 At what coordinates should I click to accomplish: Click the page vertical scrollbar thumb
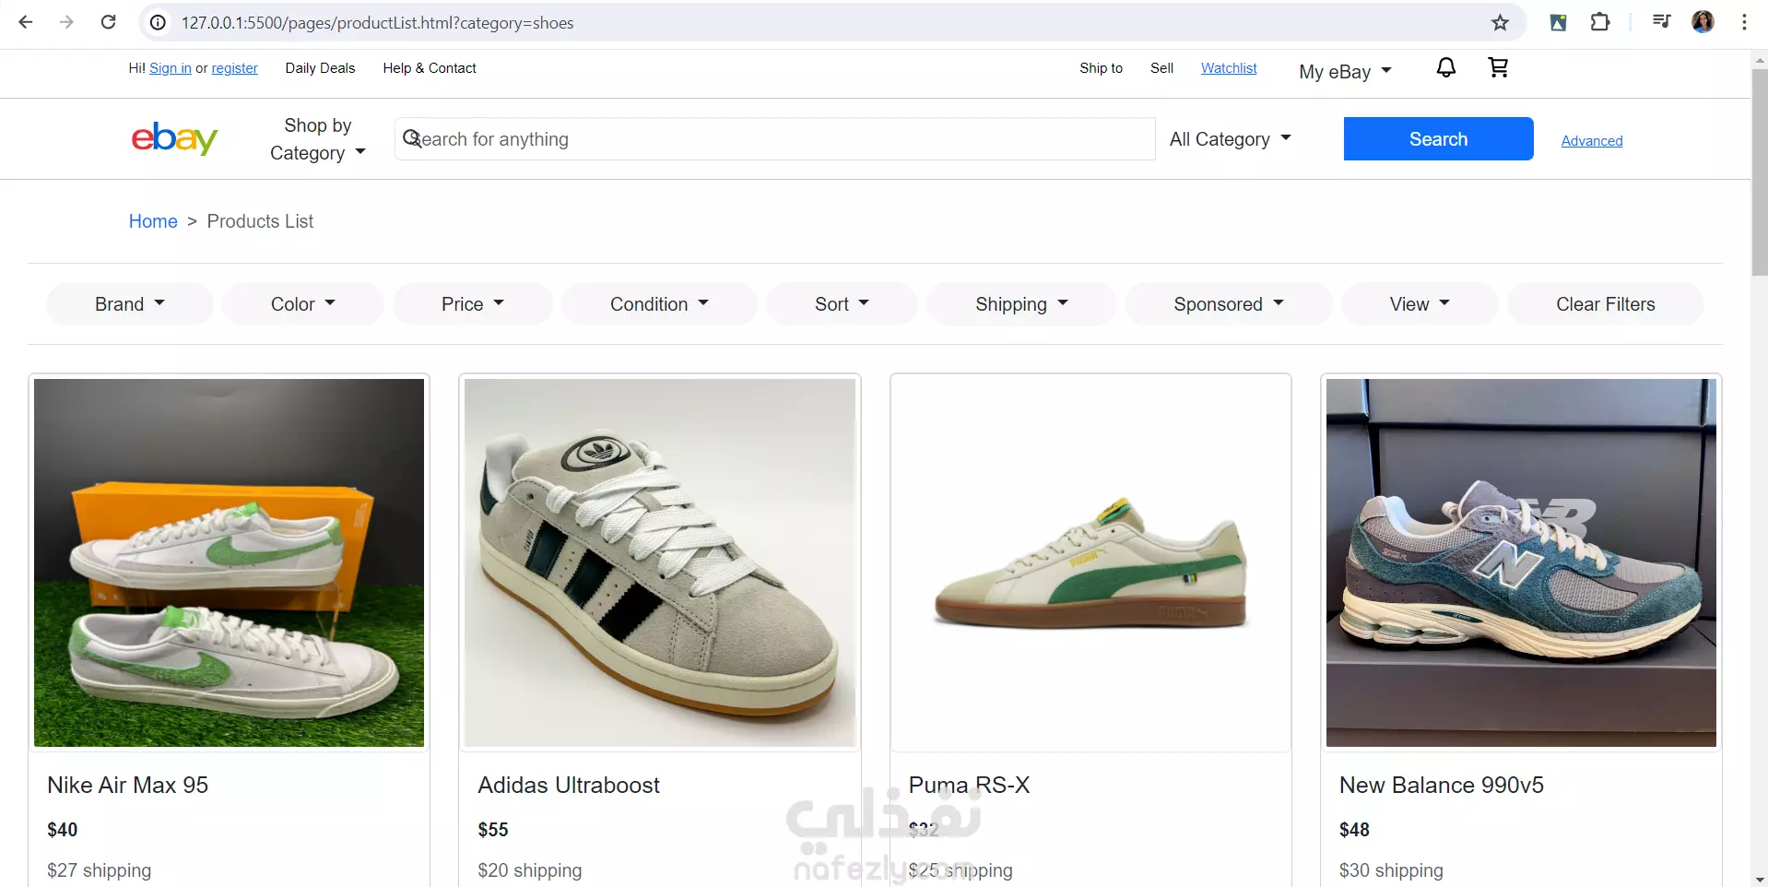pyautogui.click(x=1759, y=172)
